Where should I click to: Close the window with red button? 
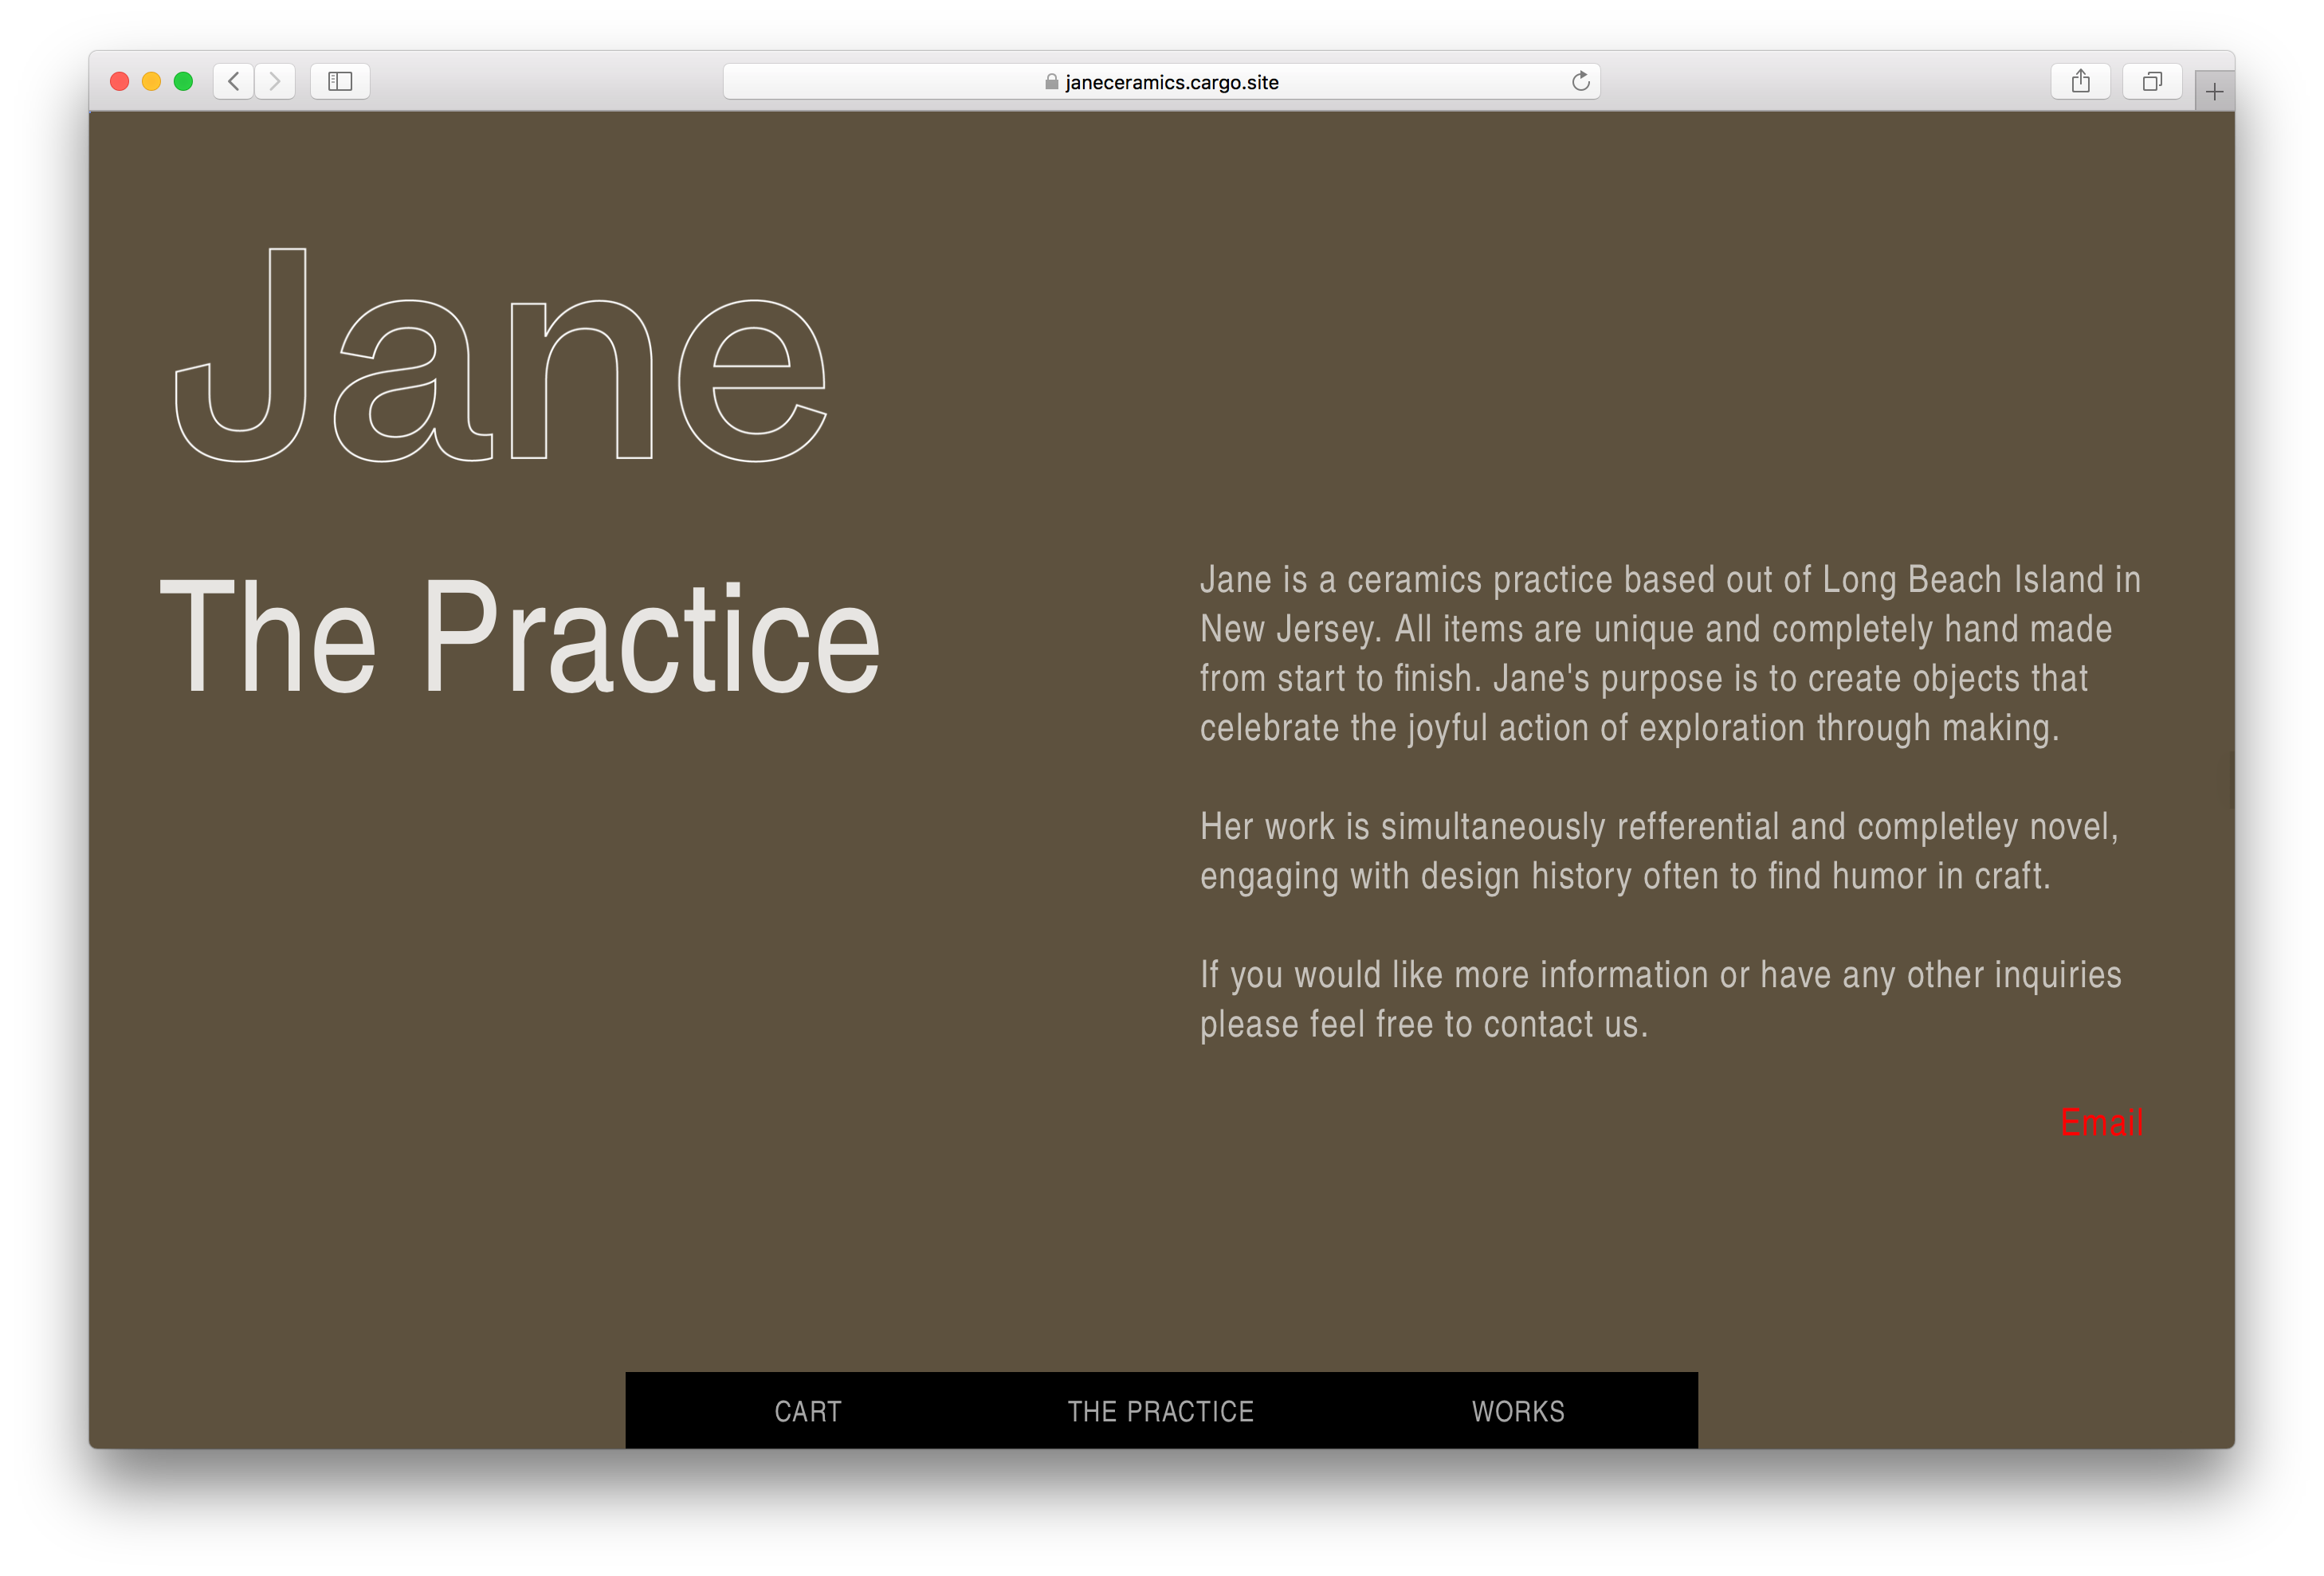click(119, 81)
